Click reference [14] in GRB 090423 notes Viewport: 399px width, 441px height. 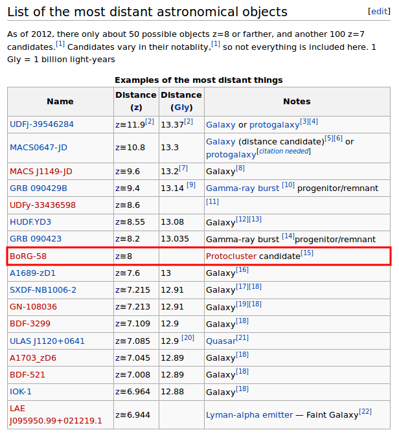[288, 236]
